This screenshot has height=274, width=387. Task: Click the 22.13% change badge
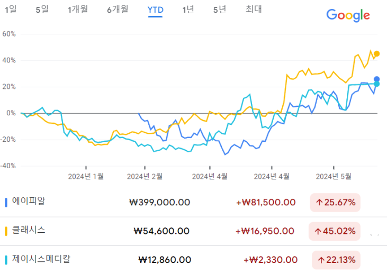(336, 260)
